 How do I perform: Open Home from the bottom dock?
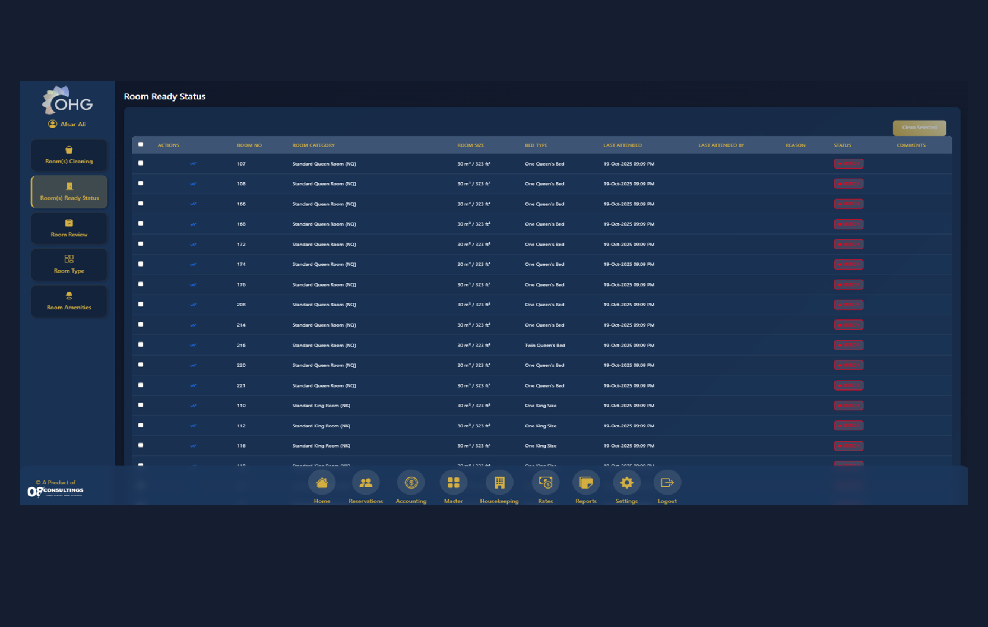tap(322, 483)
